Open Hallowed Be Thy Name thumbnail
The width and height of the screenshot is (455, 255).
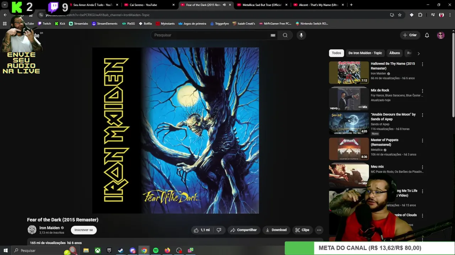tap(349, 72)
